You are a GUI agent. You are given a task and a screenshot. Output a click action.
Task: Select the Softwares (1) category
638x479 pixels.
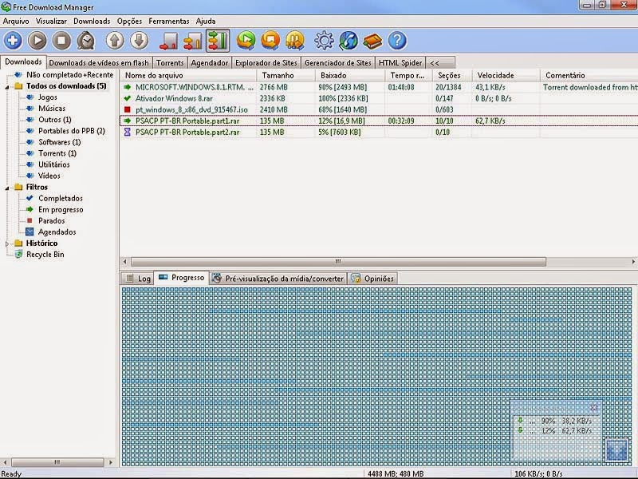tap(59, 142)
